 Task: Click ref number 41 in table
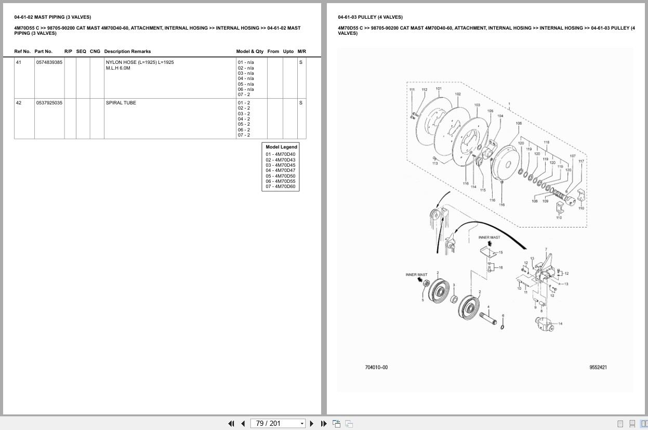(x=19, y=62)
